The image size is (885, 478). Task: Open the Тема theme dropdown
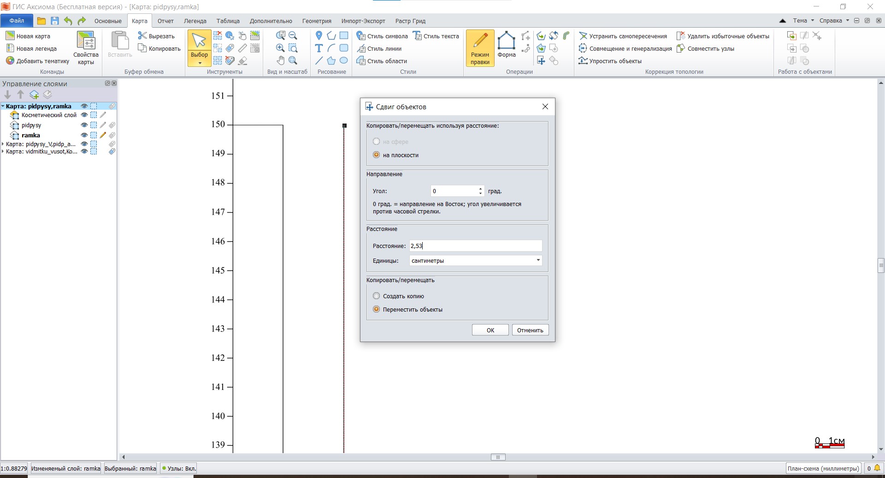pyautogui.click(x=803, y=21)
